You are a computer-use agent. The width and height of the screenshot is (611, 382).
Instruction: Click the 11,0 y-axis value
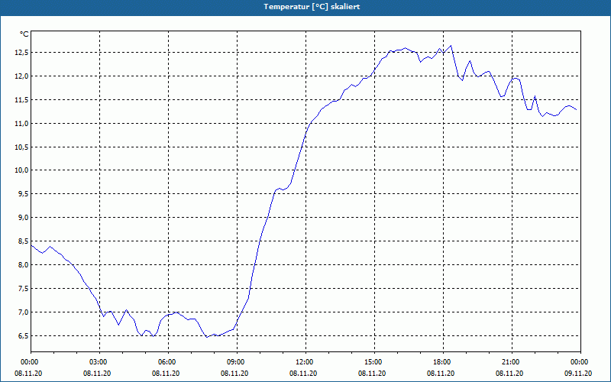click(22, 123)
